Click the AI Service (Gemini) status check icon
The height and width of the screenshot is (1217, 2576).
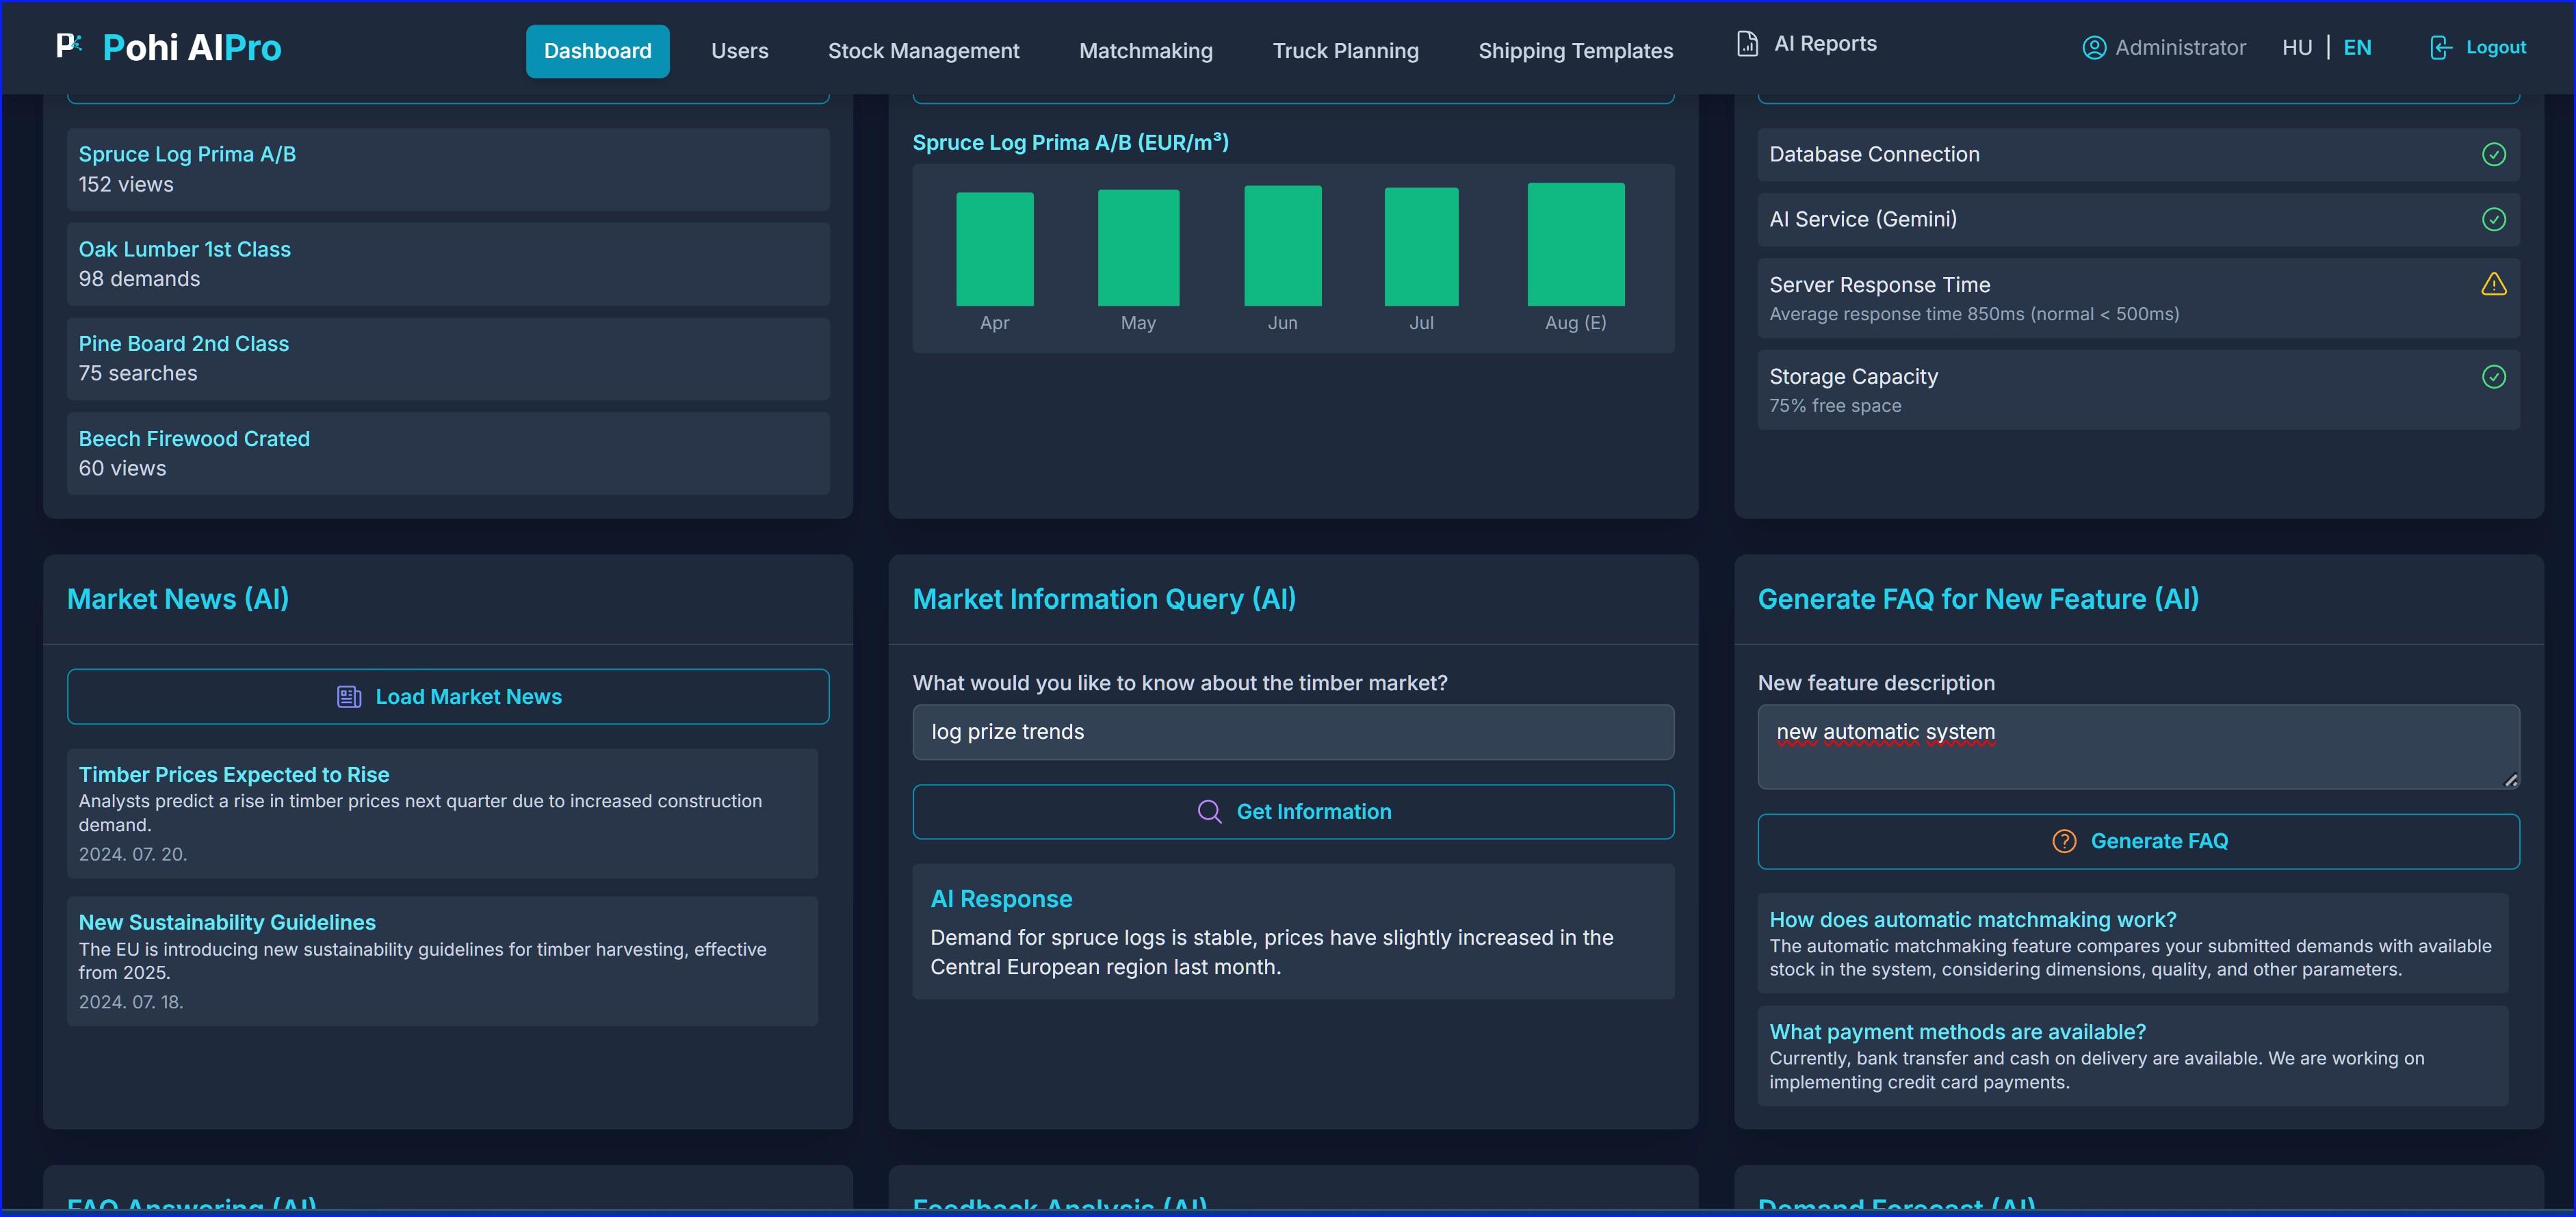2493,220
